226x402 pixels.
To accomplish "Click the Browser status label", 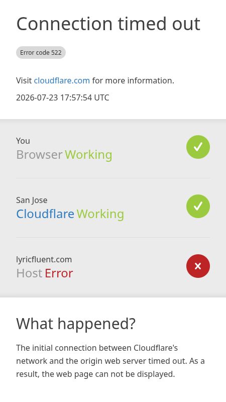I will (x=39, y=155).
